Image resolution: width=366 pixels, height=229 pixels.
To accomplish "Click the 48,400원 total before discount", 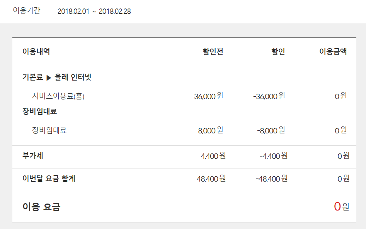I will point(211,178).
